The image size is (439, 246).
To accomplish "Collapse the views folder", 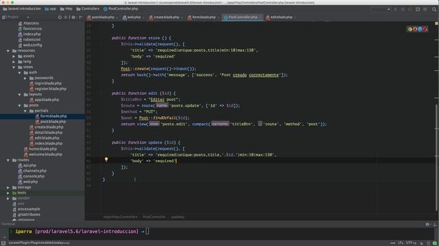I will point(14,67).
